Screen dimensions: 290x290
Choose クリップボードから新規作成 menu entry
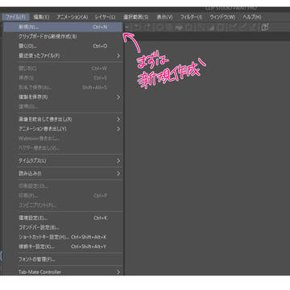tap(63, 36)
